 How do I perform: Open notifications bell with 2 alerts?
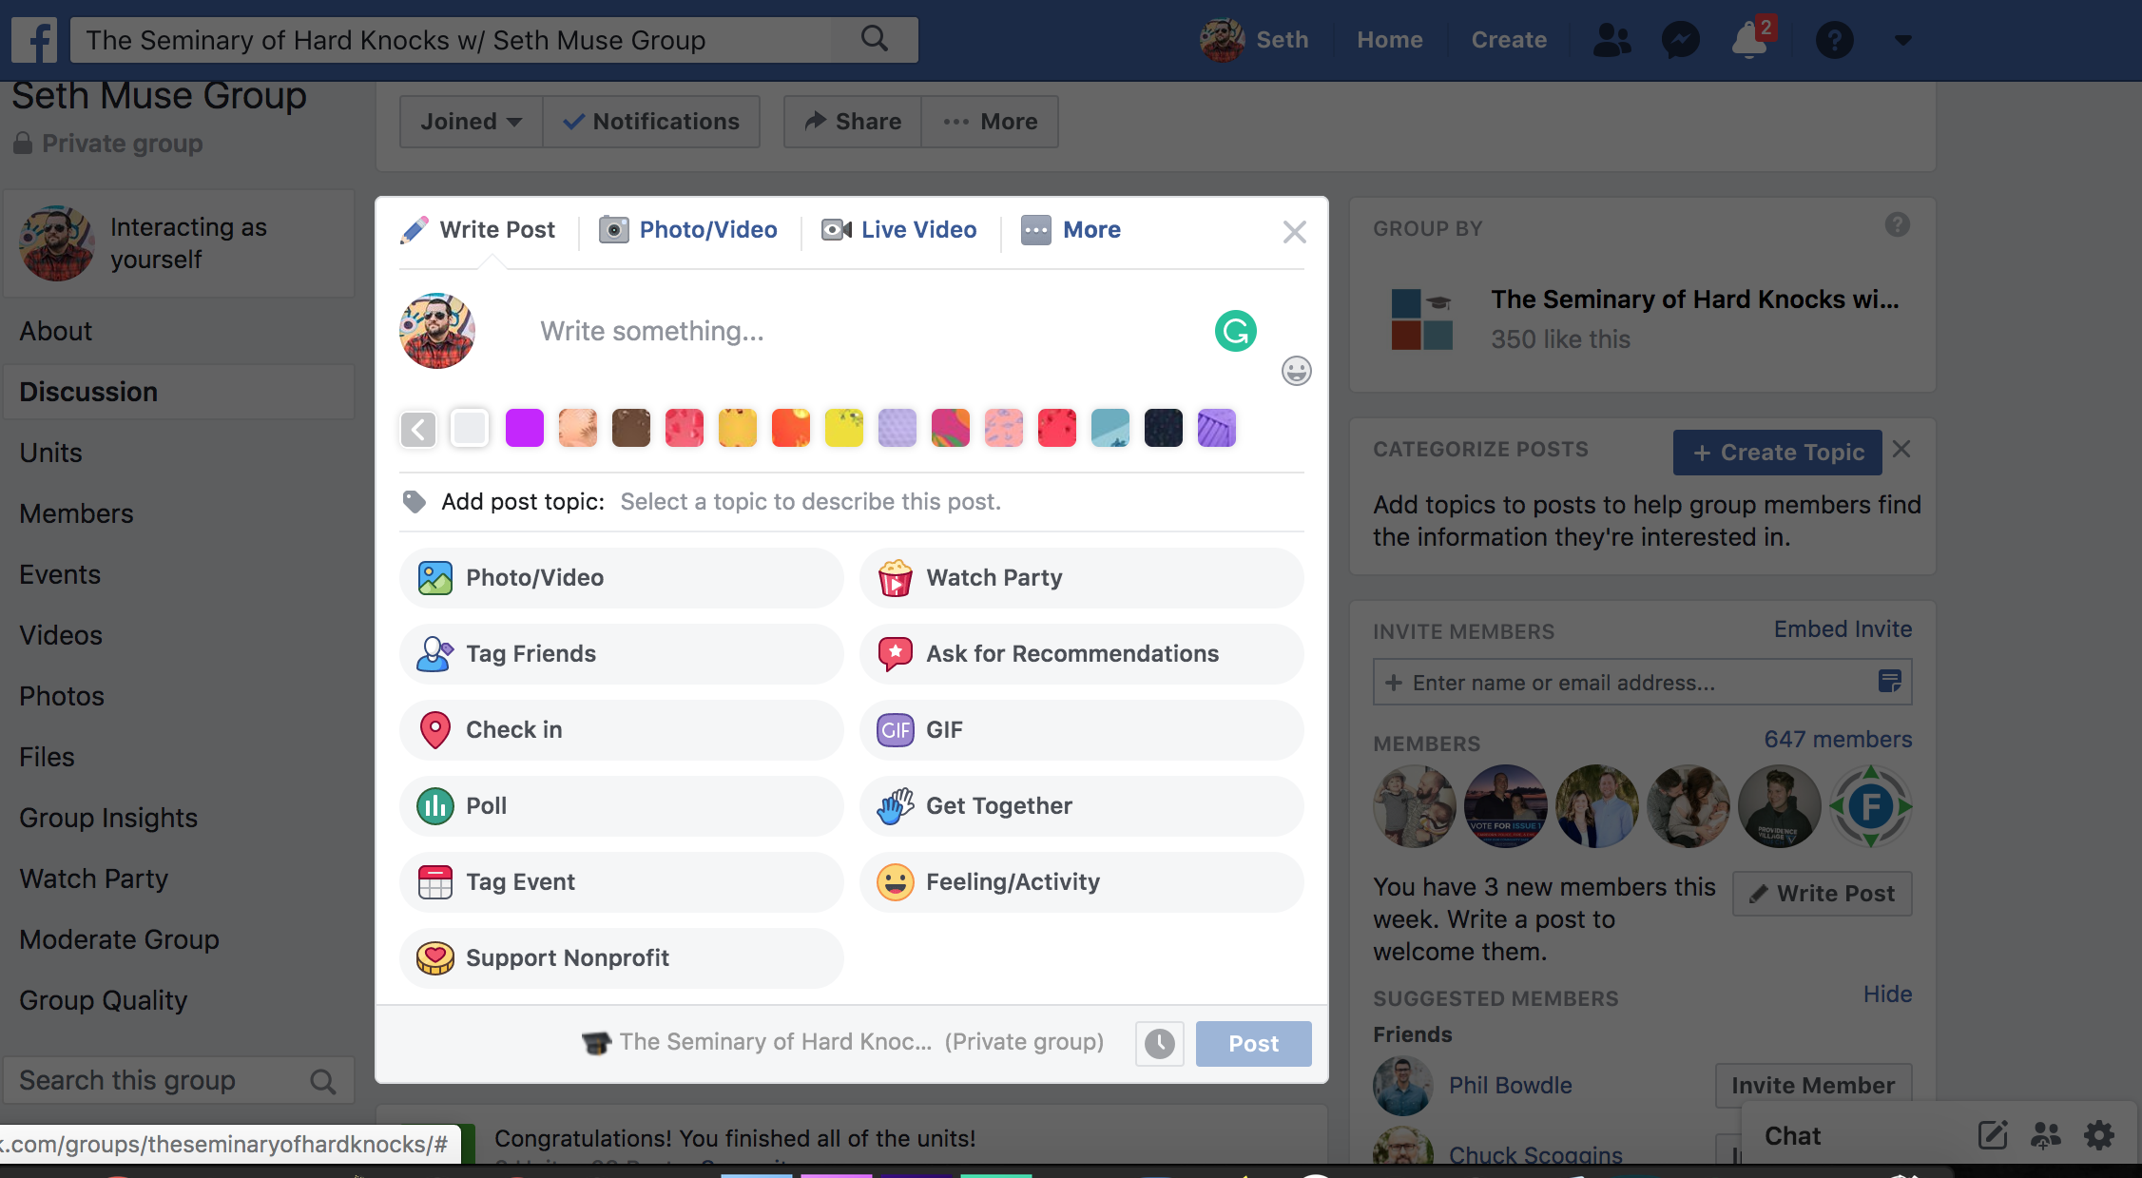[x=1749, y=40]
